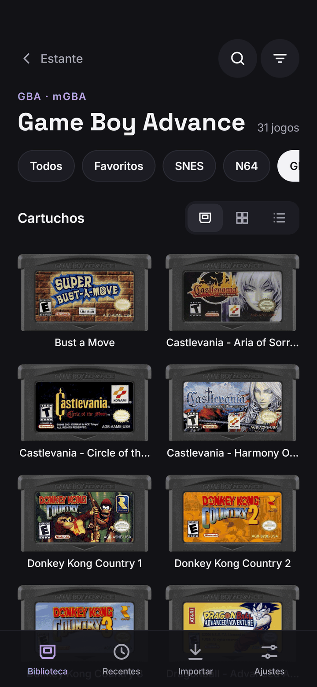Open Donkey Kong Country 2 cartridge
The width and height of the screenshot is (317, 687).
[232, 513]
